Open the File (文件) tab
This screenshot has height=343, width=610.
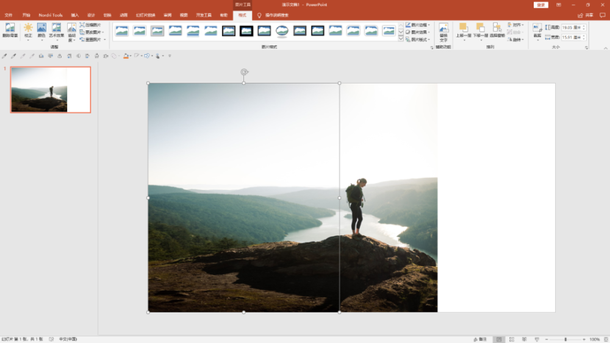tap(9, 15)
